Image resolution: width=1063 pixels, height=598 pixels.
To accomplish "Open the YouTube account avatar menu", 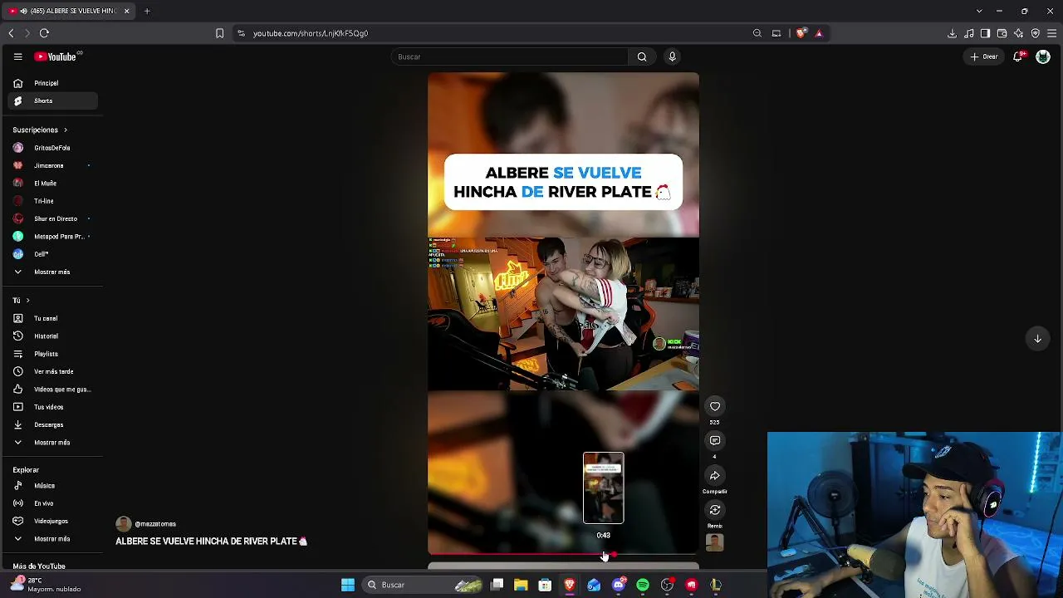I will pos(1043,56).
